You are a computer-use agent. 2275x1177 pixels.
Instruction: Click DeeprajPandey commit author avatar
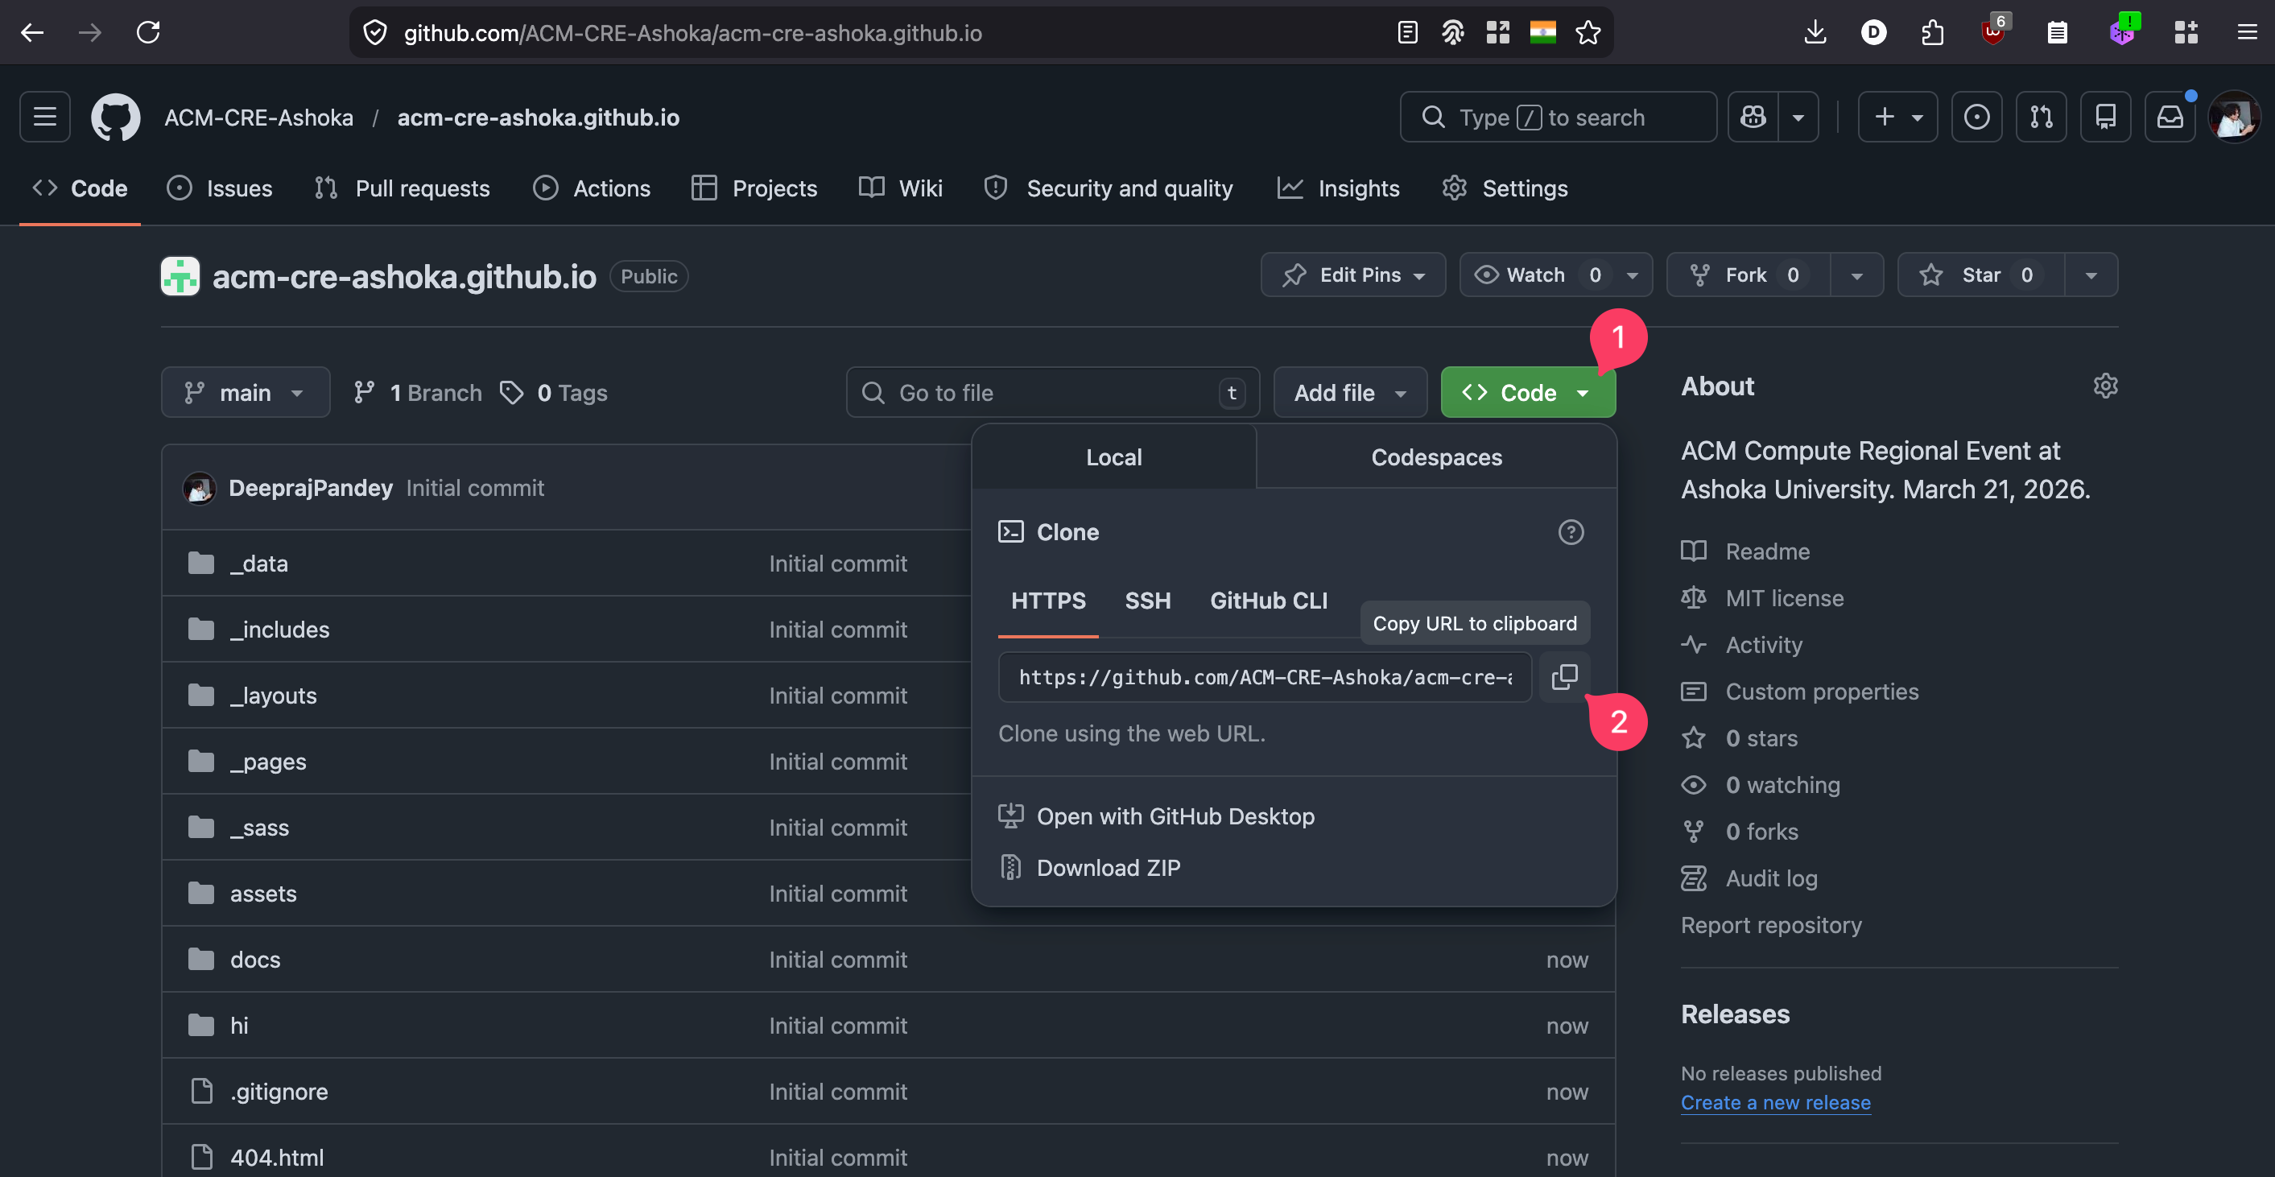(x=199, y=487)
